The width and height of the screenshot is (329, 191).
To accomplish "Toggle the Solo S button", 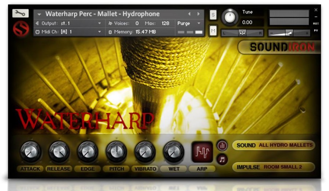I will pos(213,15).
